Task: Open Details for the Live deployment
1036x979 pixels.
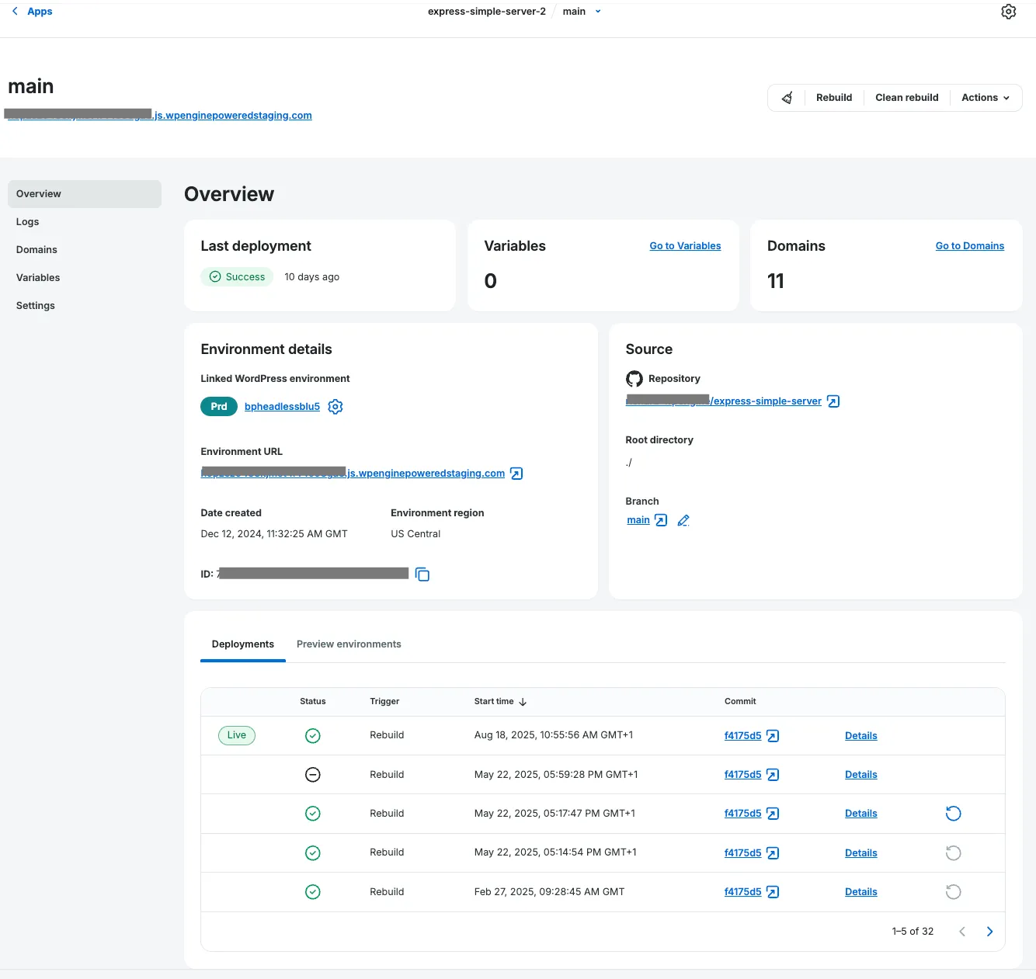Action: [x=860, y=735]
